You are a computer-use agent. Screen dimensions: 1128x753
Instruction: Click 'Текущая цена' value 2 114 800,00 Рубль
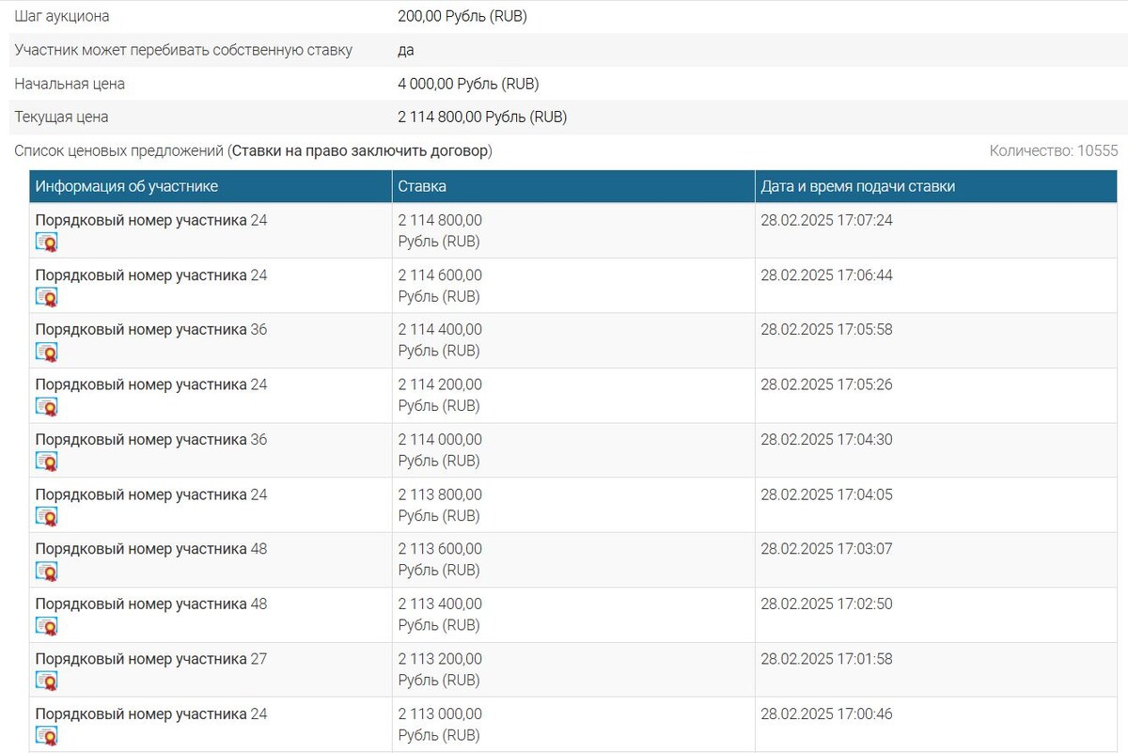pyautogui.click(x=482, y=118)
